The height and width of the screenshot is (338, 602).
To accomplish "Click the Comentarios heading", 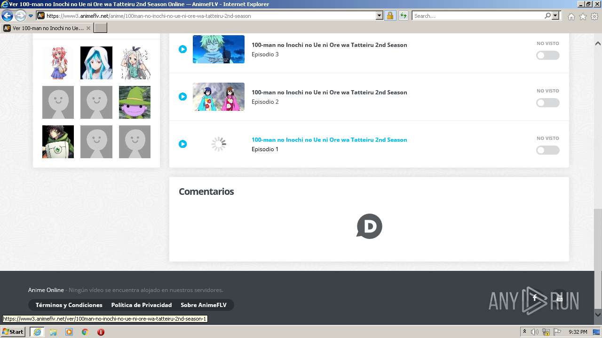I will [206, 192].
